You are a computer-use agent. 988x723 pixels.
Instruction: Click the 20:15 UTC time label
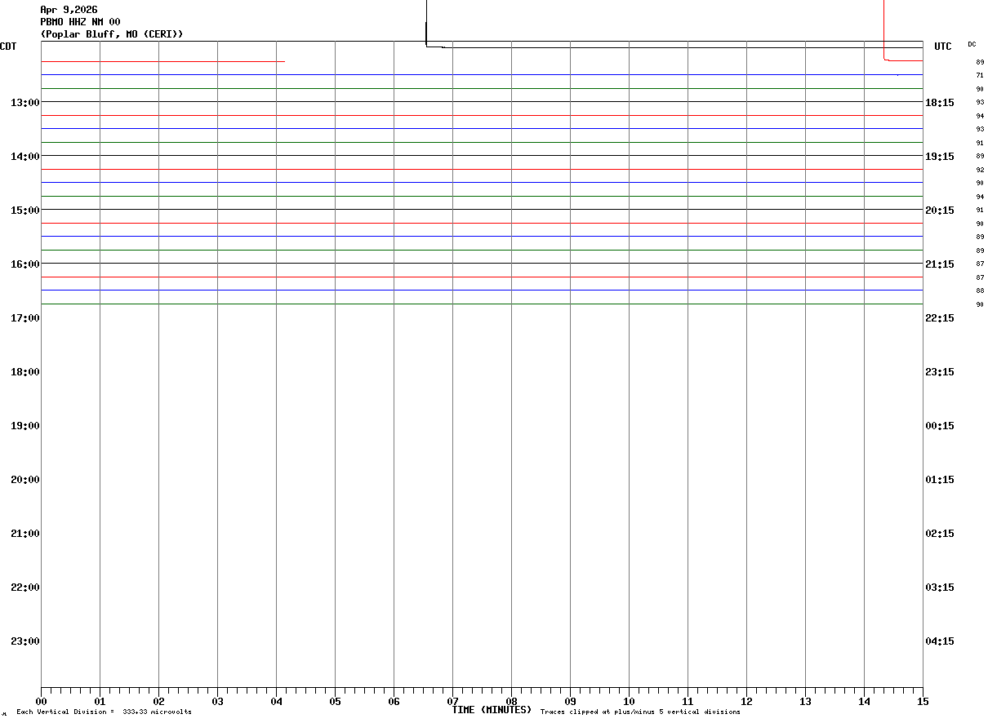[x=940, y=210]
